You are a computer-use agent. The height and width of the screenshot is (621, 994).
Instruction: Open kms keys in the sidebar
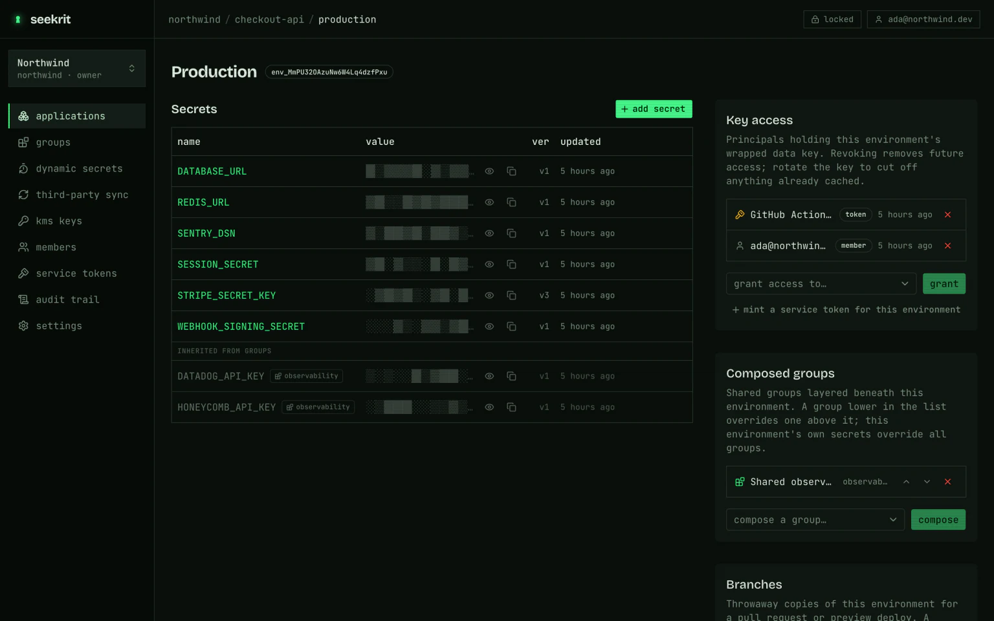(x=77, y=221)
